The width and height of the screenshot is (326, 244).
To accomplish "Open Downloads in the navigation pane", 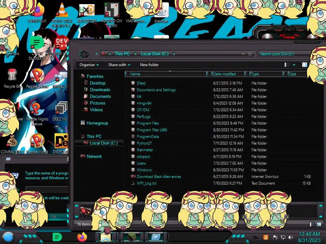I will click(100, 90).
